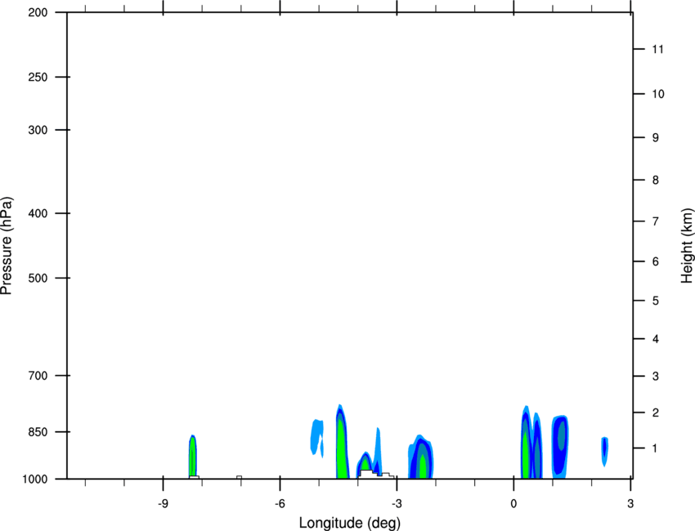The image size is (695, 531).
Task: Click the tiny terrain box near longitude -7
Action: click(240, 477)
